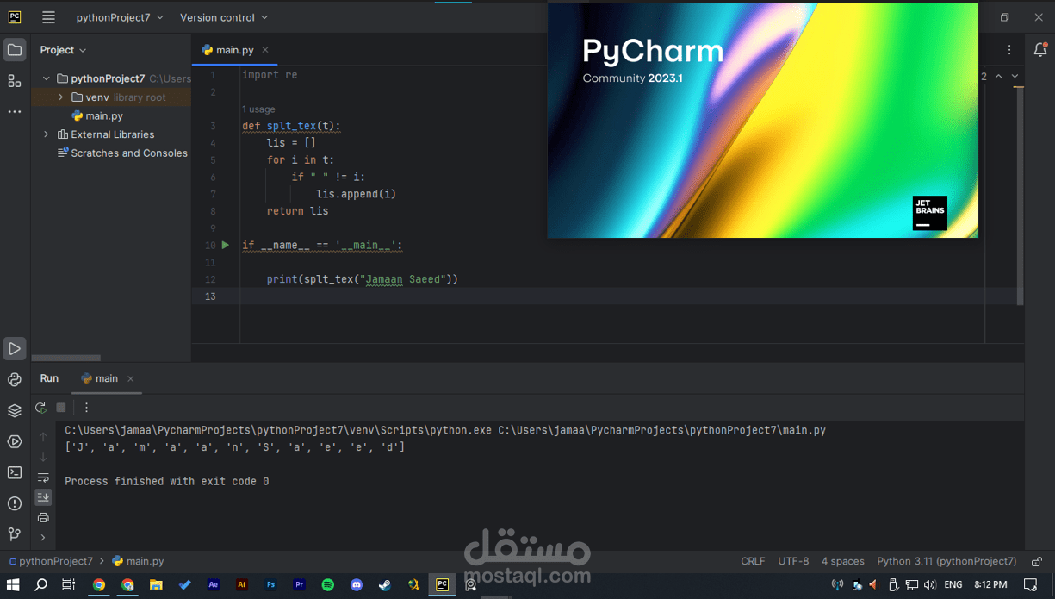Change UTF-8 file encoding
The height and width of the screenshot is (599, 1055).
793,561
